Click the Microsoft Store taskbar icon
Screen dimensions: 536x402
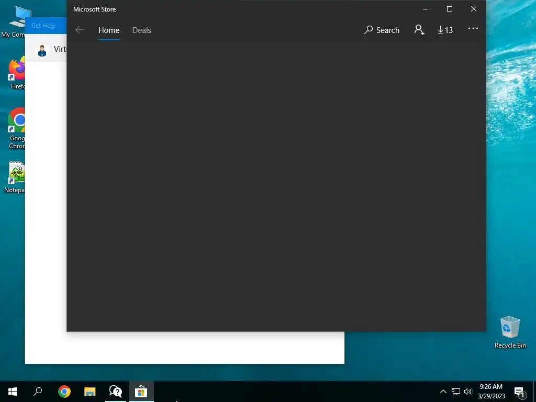click(x=141, y=392)
